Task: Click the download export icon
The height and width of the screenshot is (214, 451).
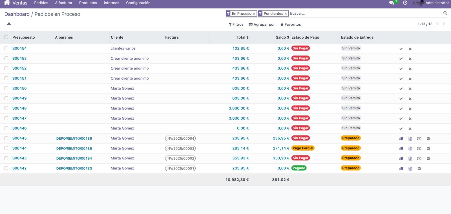Action: (x=9, y=24)
